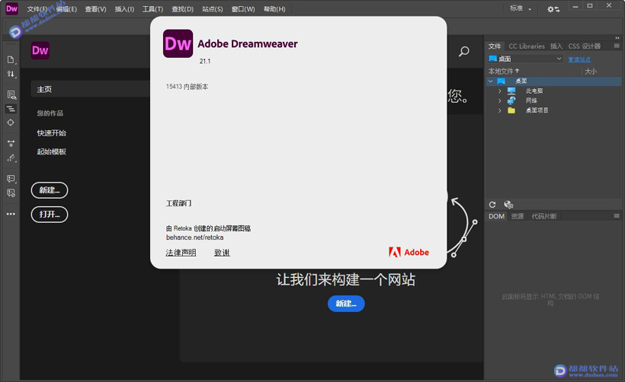Open the 帮助(H) menu

point(274,9)
